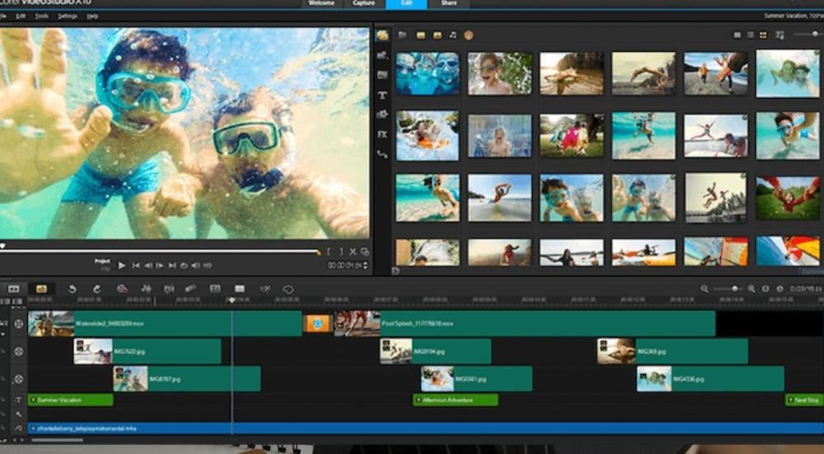
Task: Toggle thumbnail view in library
Action: pyautogui.click(x=762, y=35)
